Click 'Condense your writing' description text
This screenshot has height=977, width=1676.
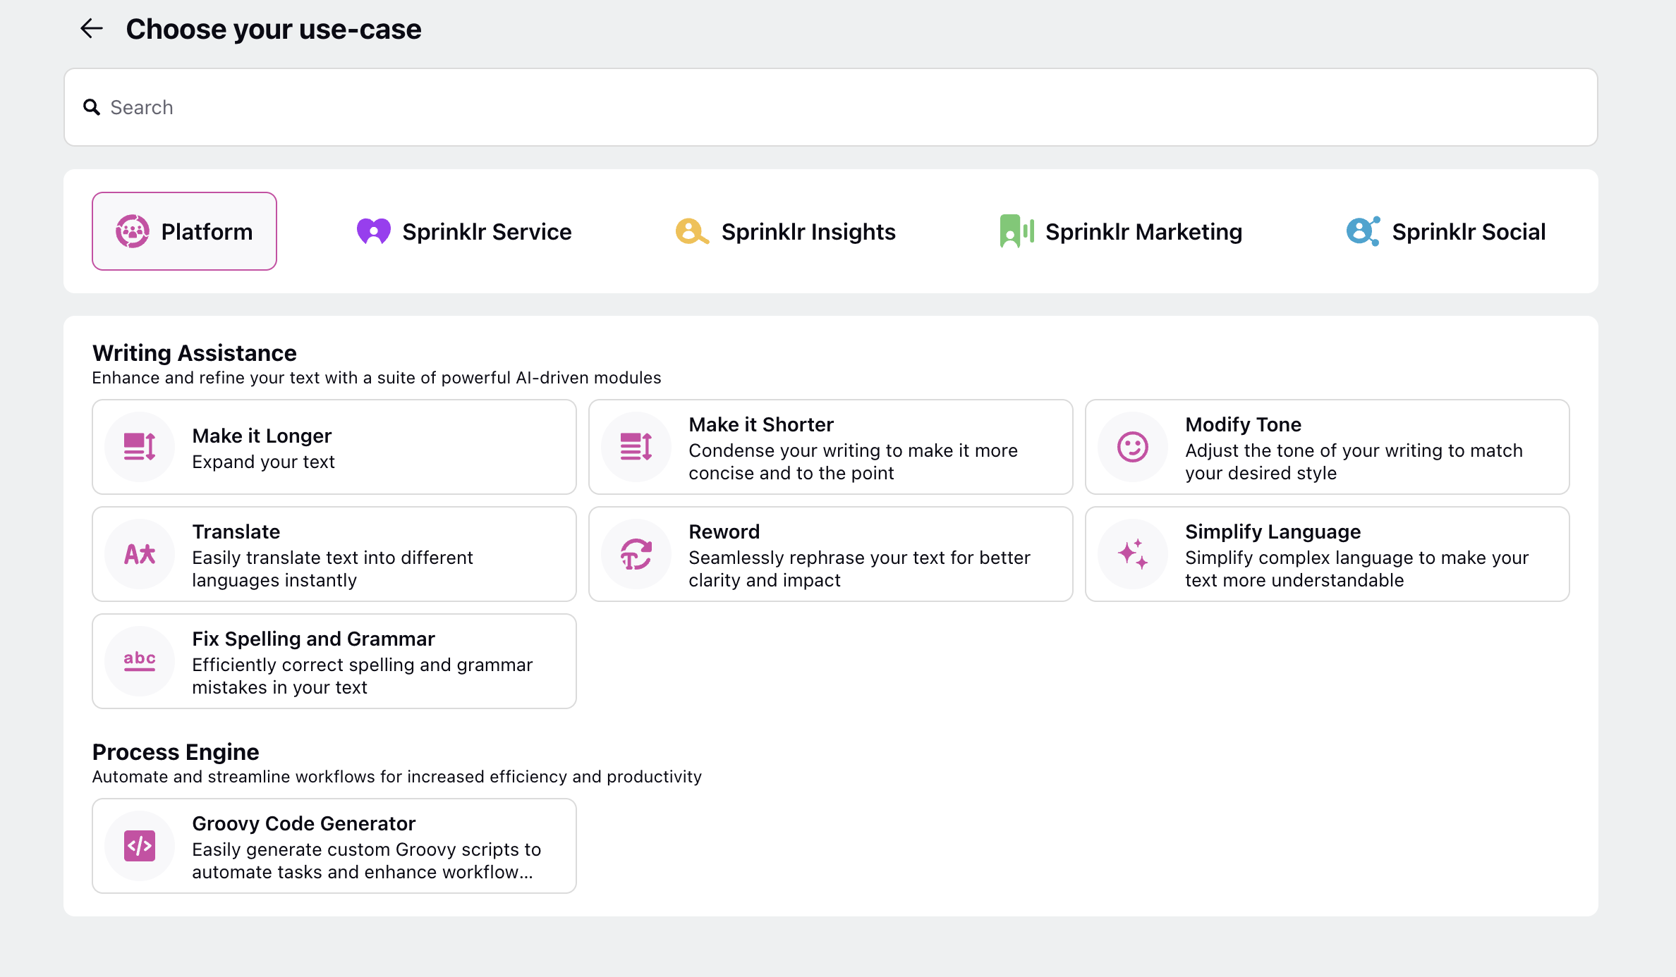click(853, 462)
